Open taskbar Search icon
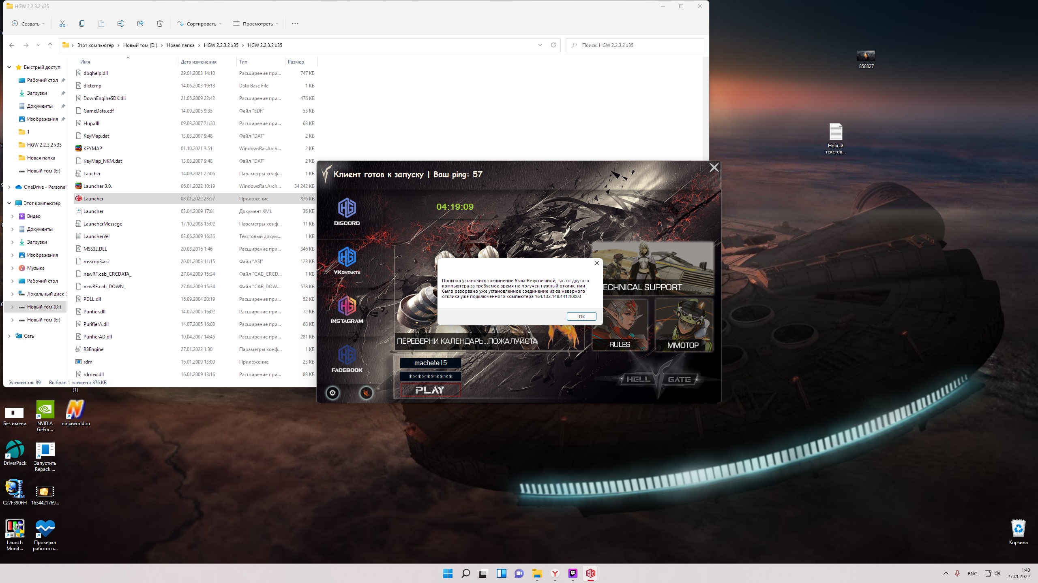Screen dimensions: 1038x583 [x=465, y=573]
